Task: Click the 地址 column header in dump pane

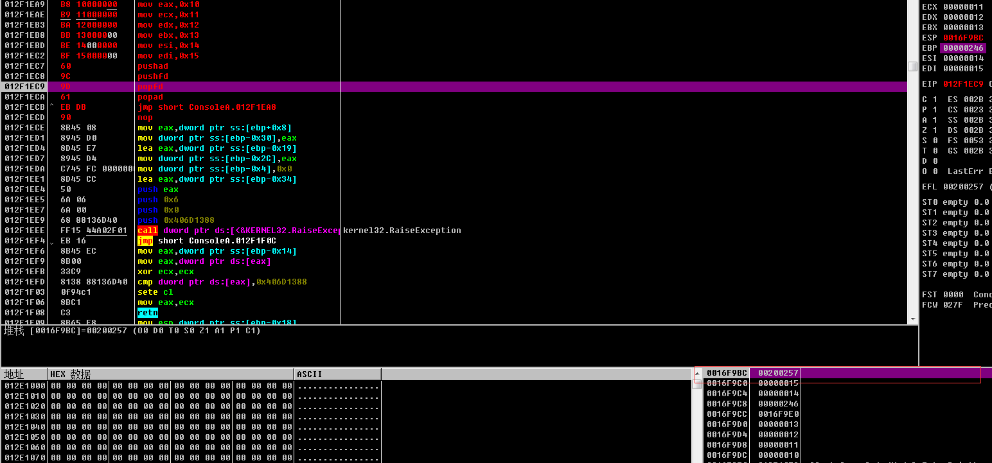Action: (24, 374)
